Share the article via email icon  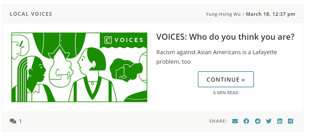[x=235, y=121]
